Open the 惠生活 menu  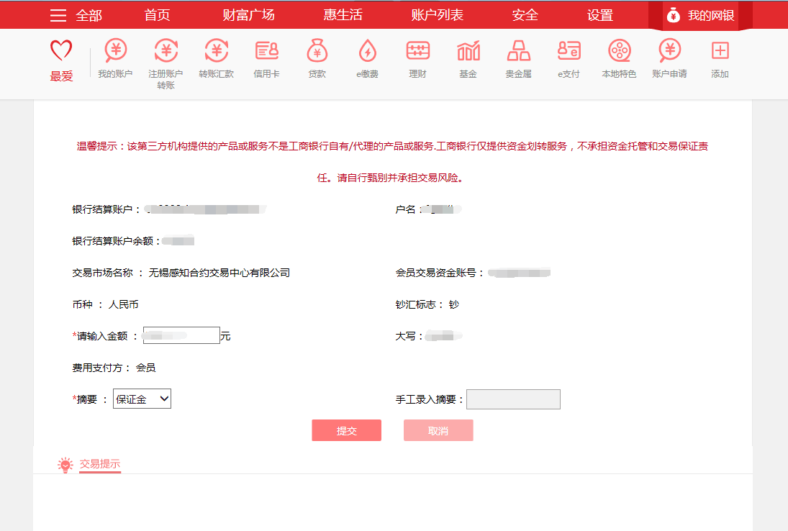coord(343,16)
